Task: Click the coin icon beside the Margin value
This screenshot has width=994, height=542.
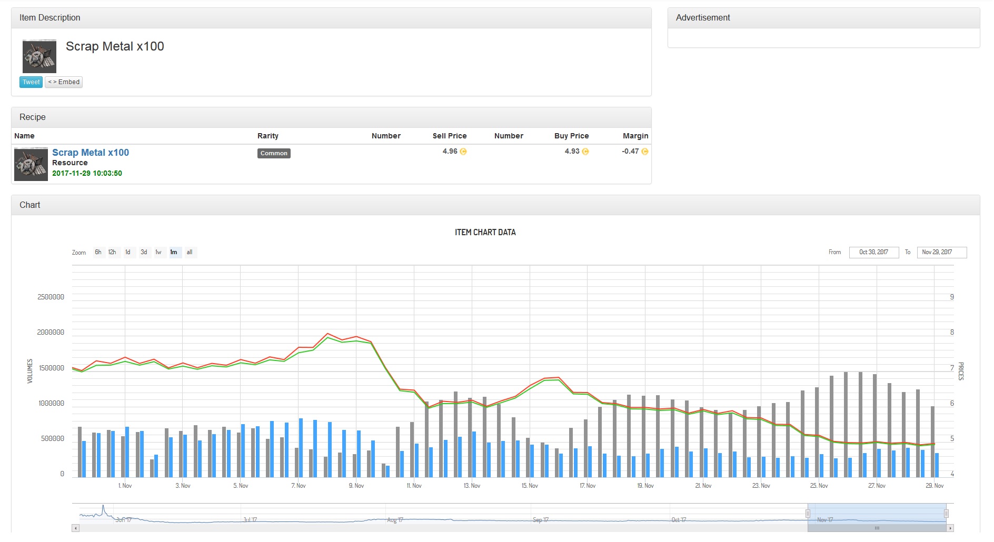Action: 644,151
